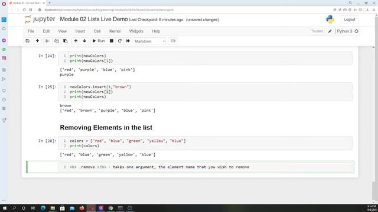This screenshot has height=212, width=378.
Task: Click inside the In [24] code cell
Action: tap(205, 58)
